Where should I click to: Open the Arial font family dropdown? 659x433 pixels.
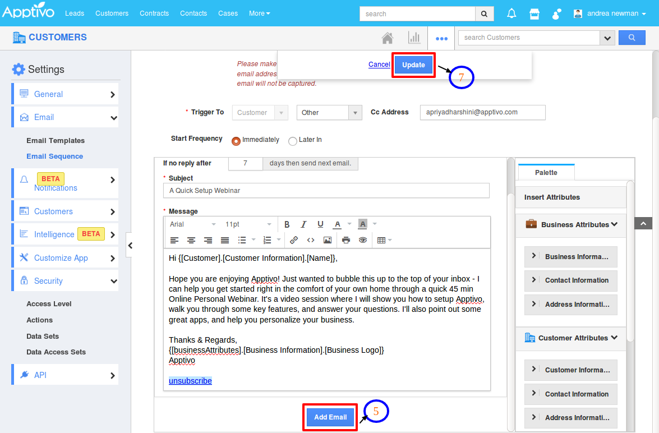192,224
